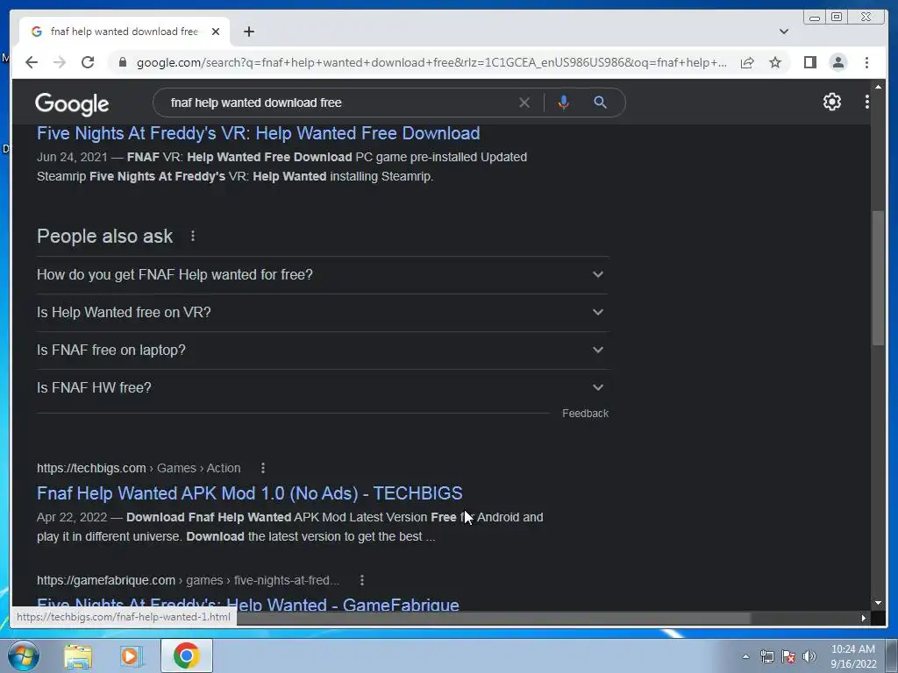
Task: Open Chrome side panel
Action: pyautogui.click(x=809, y=62)
